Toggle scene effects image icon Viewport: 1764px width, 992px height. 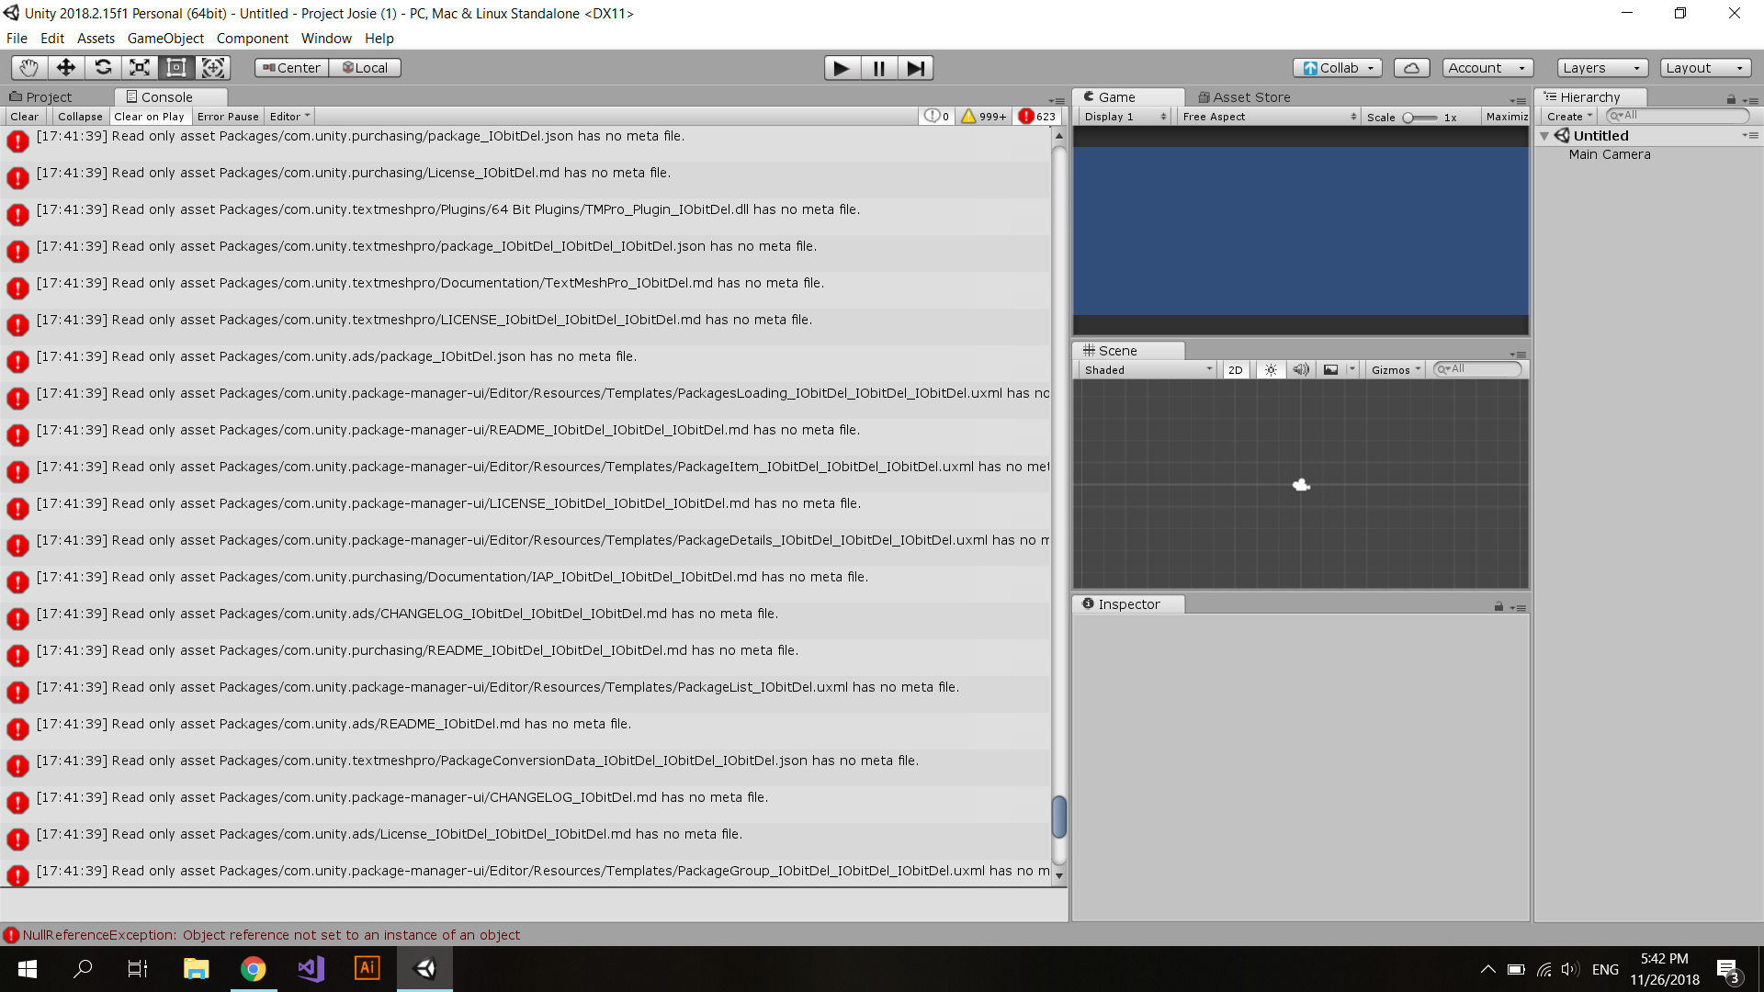1330,370
